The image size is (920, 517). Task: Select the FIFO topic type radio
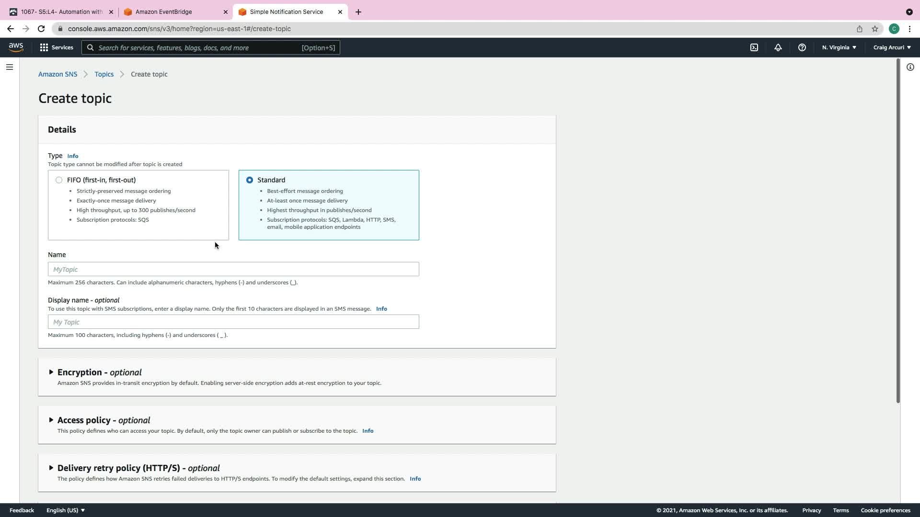click(x=59, y=180)
